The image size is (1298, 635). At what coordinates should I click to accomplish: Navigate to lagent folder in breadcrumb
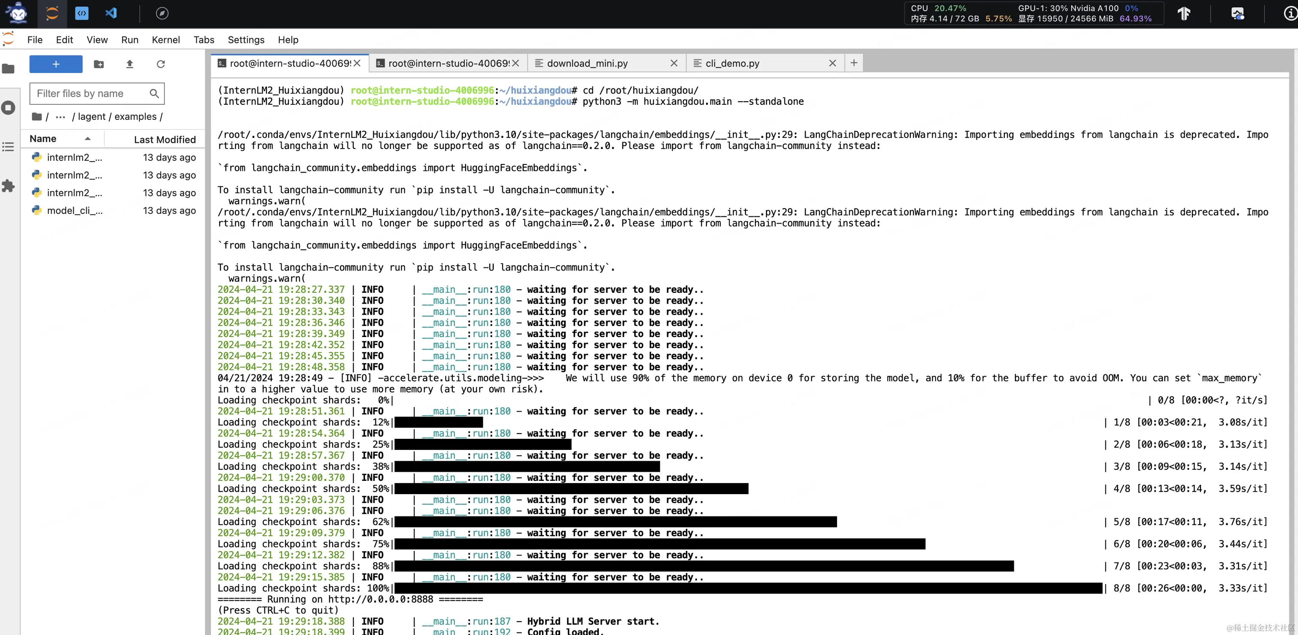point(91,117)
